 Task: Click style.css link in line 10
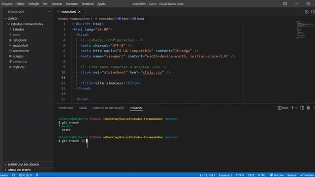pyautogui.click(x=152, y=72)
